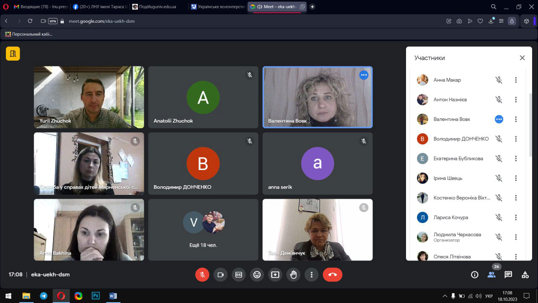
Task: Switch the УКР keyboard language
Action: 489,296
